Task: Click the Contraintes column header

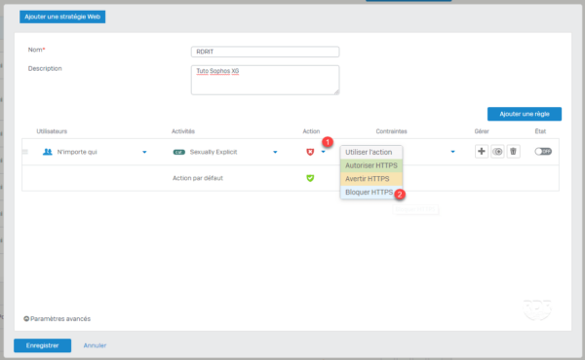Action: click(391, 131)
